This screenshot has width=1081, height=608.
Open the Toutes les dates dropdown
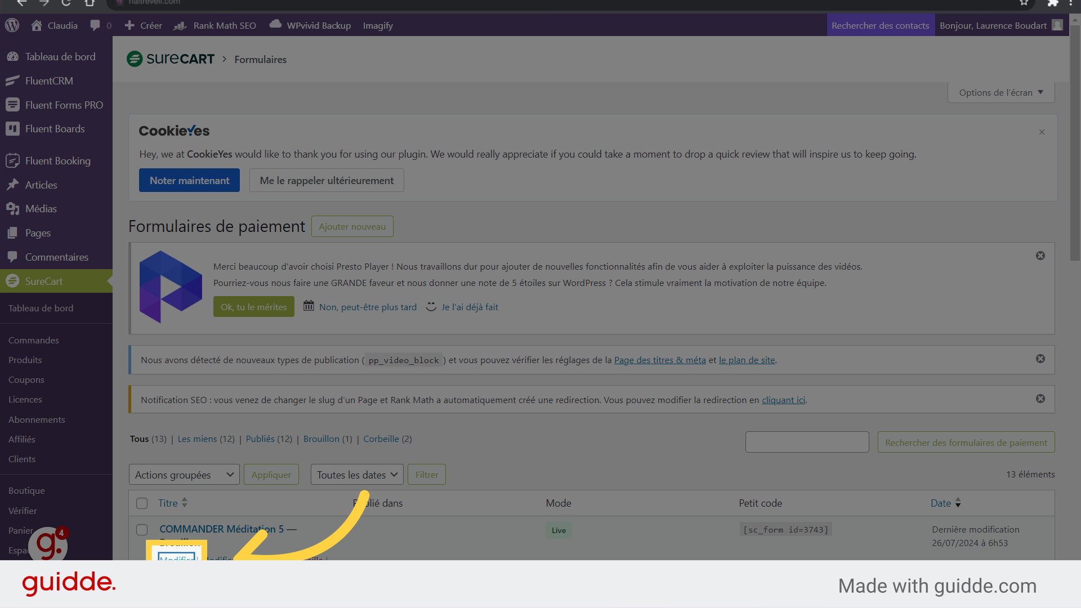(357, 475)
